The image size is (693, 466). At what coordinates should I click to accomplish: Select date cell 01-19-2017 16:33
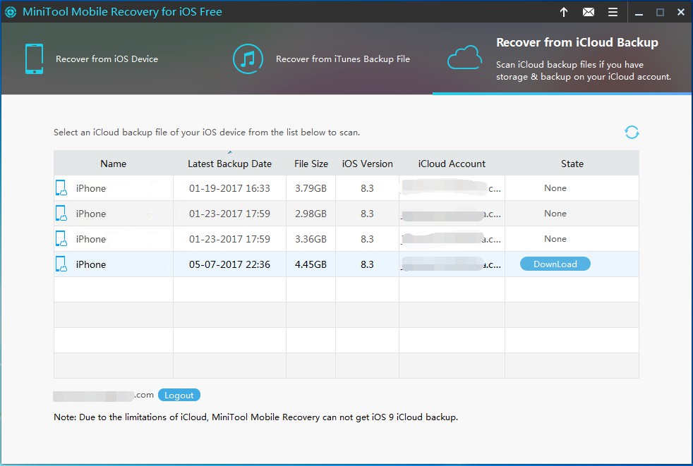point(229,188)
